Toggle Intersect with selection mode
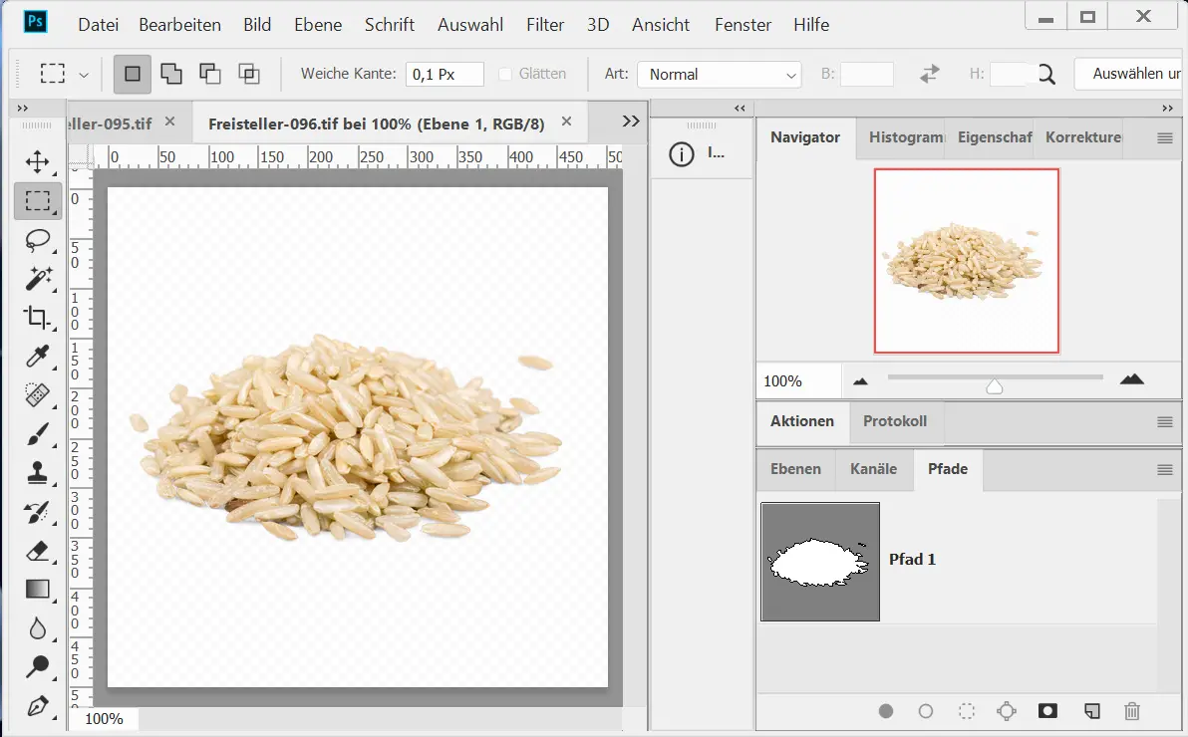This screenshot has height=737, width=1188. (x=248, y=74)
